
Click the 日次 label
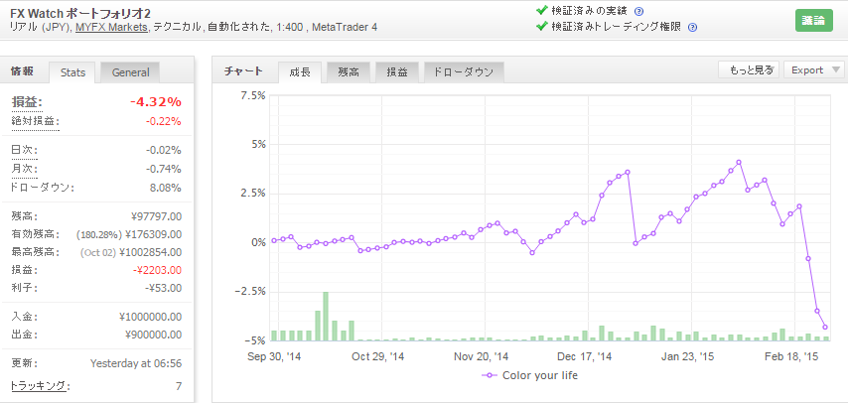tap(25, 151)
